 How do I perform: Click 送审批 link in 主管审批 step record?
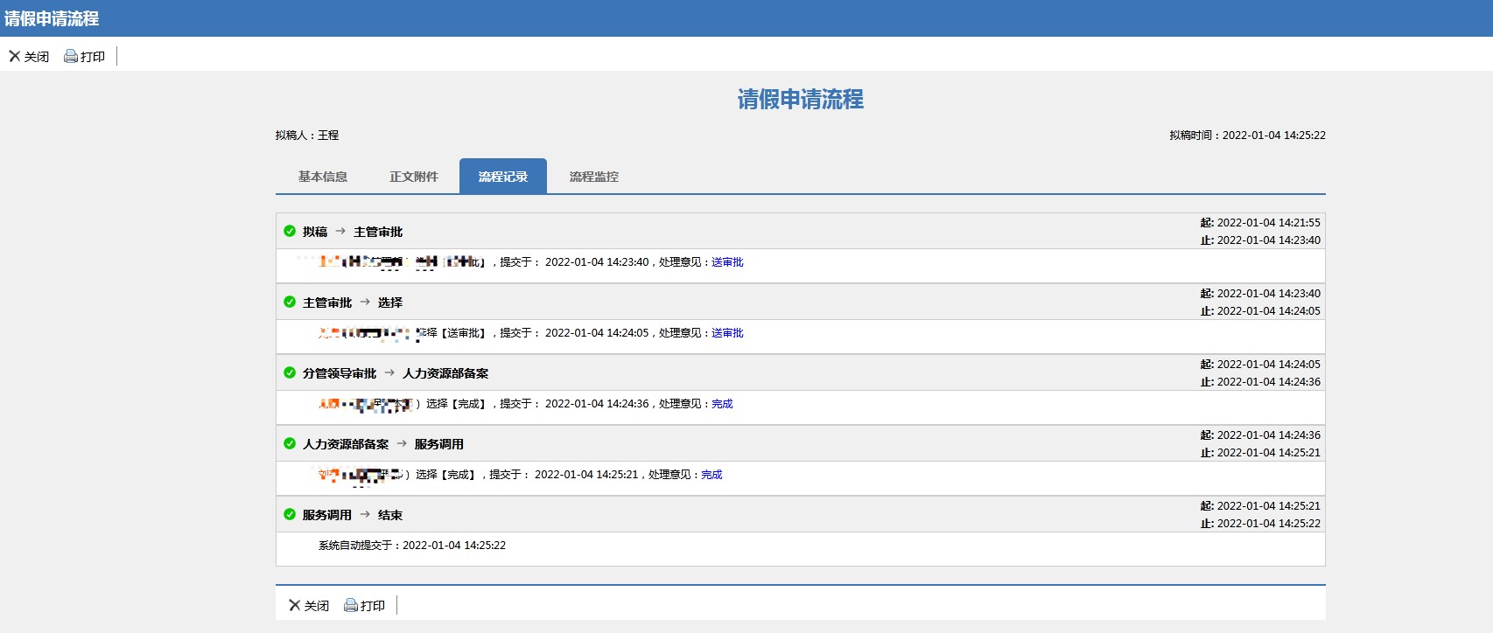pos(727,333)
